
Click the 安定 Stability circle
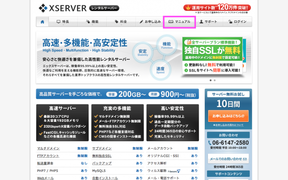pos(143,52)
